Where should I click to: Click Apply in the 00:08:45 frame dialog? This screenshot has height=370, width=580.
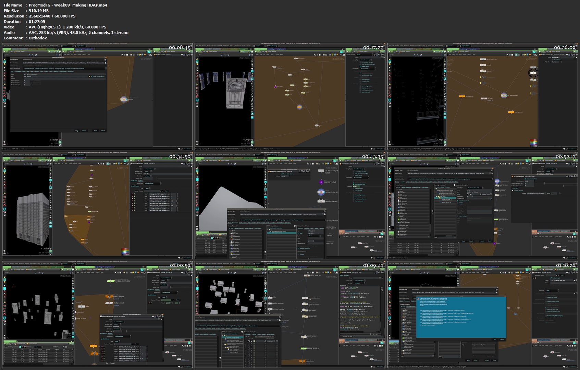[x=77, y=131]
